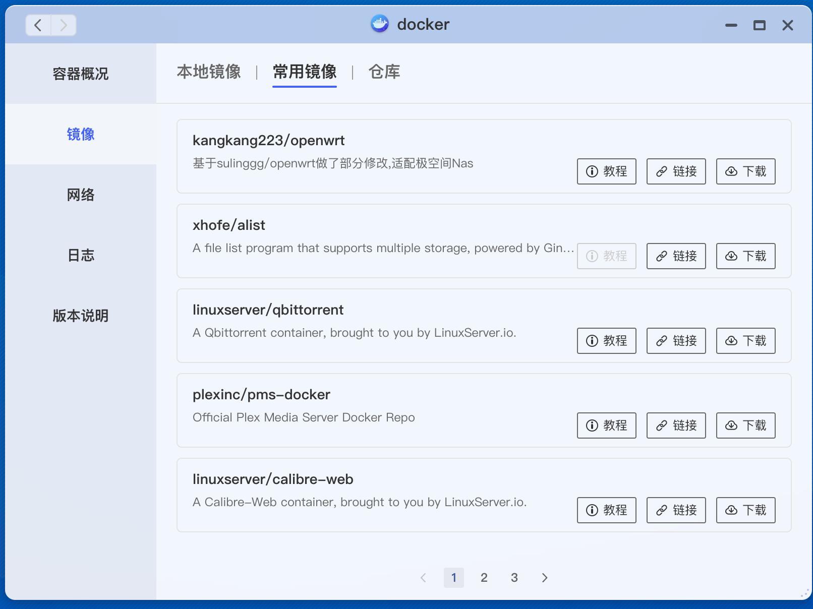813x609 pixels.
Task: Open the 仓库 tab
Action: coord(384,72)
